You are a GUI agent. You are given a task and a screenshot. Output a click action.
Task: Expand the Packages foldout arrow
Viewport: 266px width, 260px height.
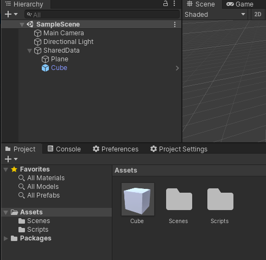pyautogui.click(x=6, y=238)
